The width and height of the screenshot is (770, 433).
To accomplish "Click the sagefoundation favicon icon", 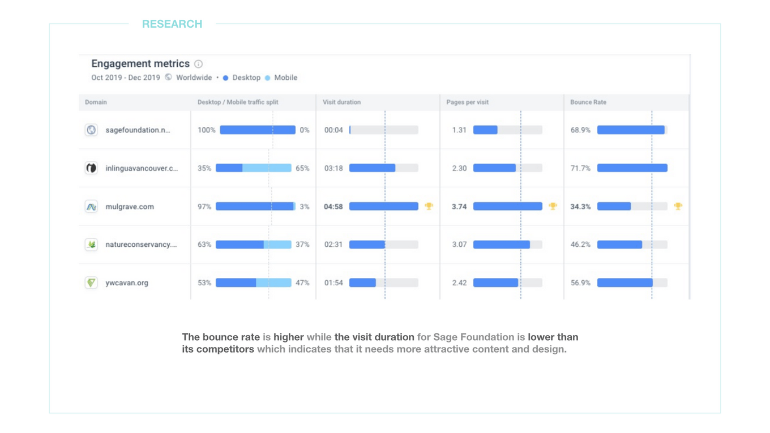I will [91, 130].
